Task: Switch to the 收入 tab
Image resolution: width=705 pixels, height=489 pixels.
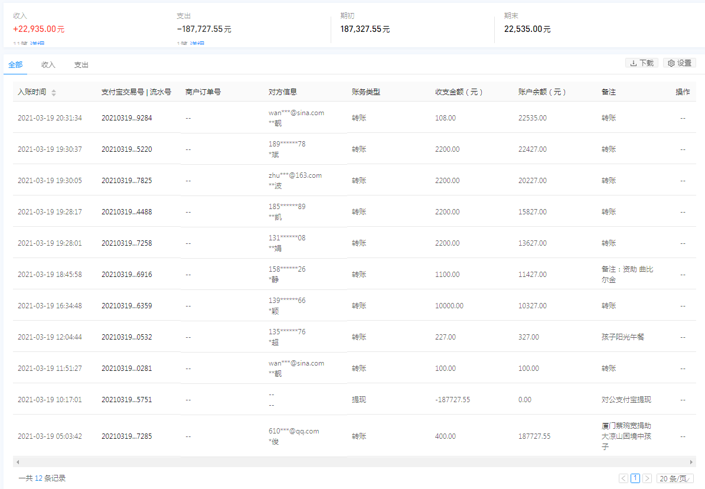Action: [48, 65]
